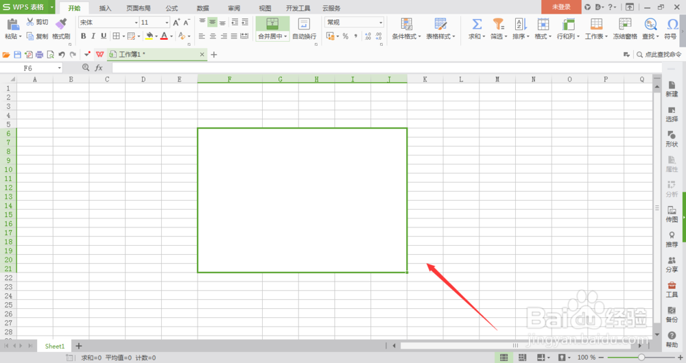
Task: Click the save floppy disk icon
Action: tap(18, 55)
